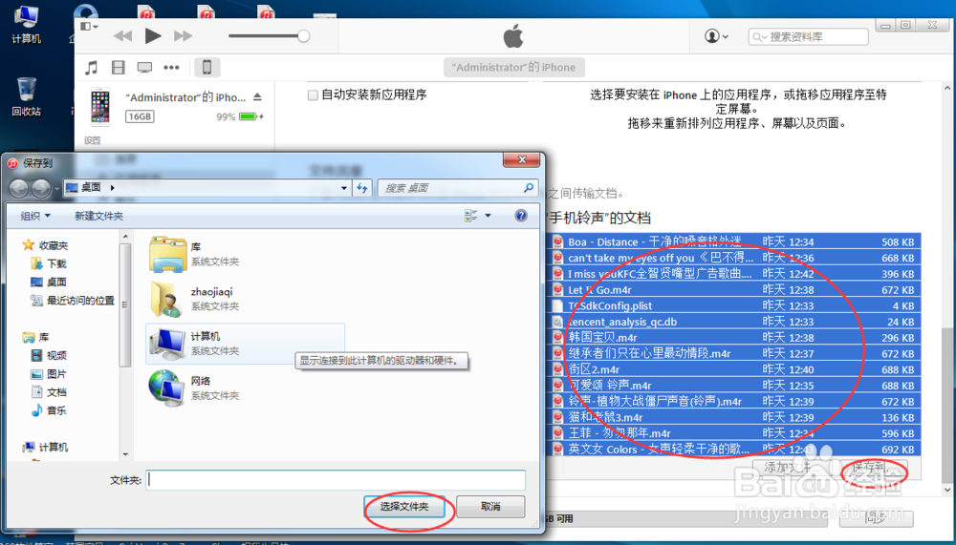Open the iTunes account user menu
This screenshot has width=956, height=545.
click(x=716, y=36)
